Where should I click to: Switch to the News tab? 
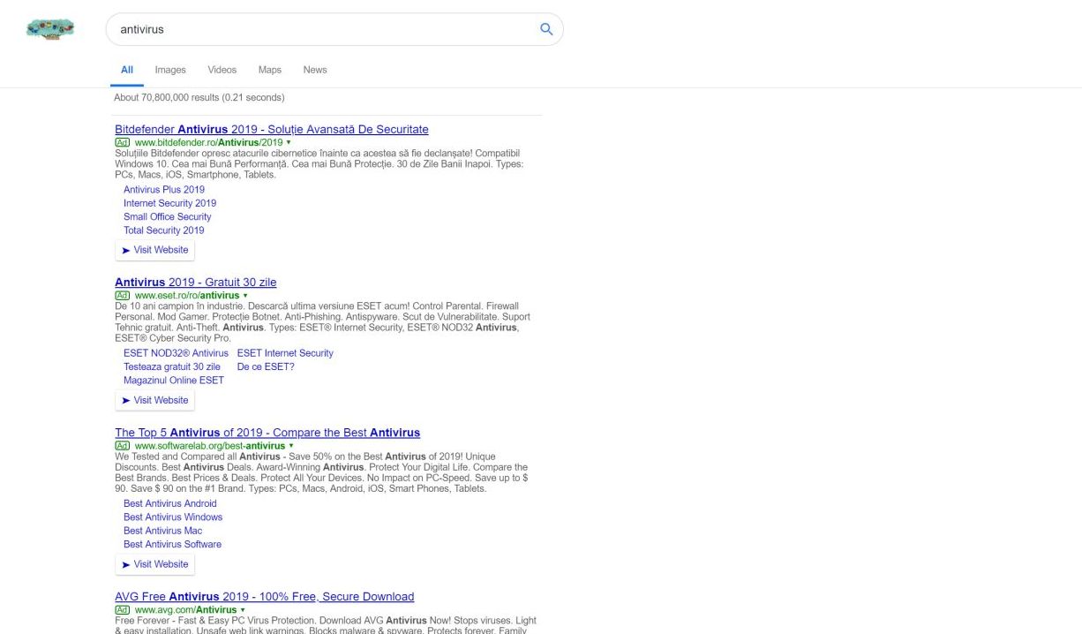pyautogui.click(x=315, y=70)
